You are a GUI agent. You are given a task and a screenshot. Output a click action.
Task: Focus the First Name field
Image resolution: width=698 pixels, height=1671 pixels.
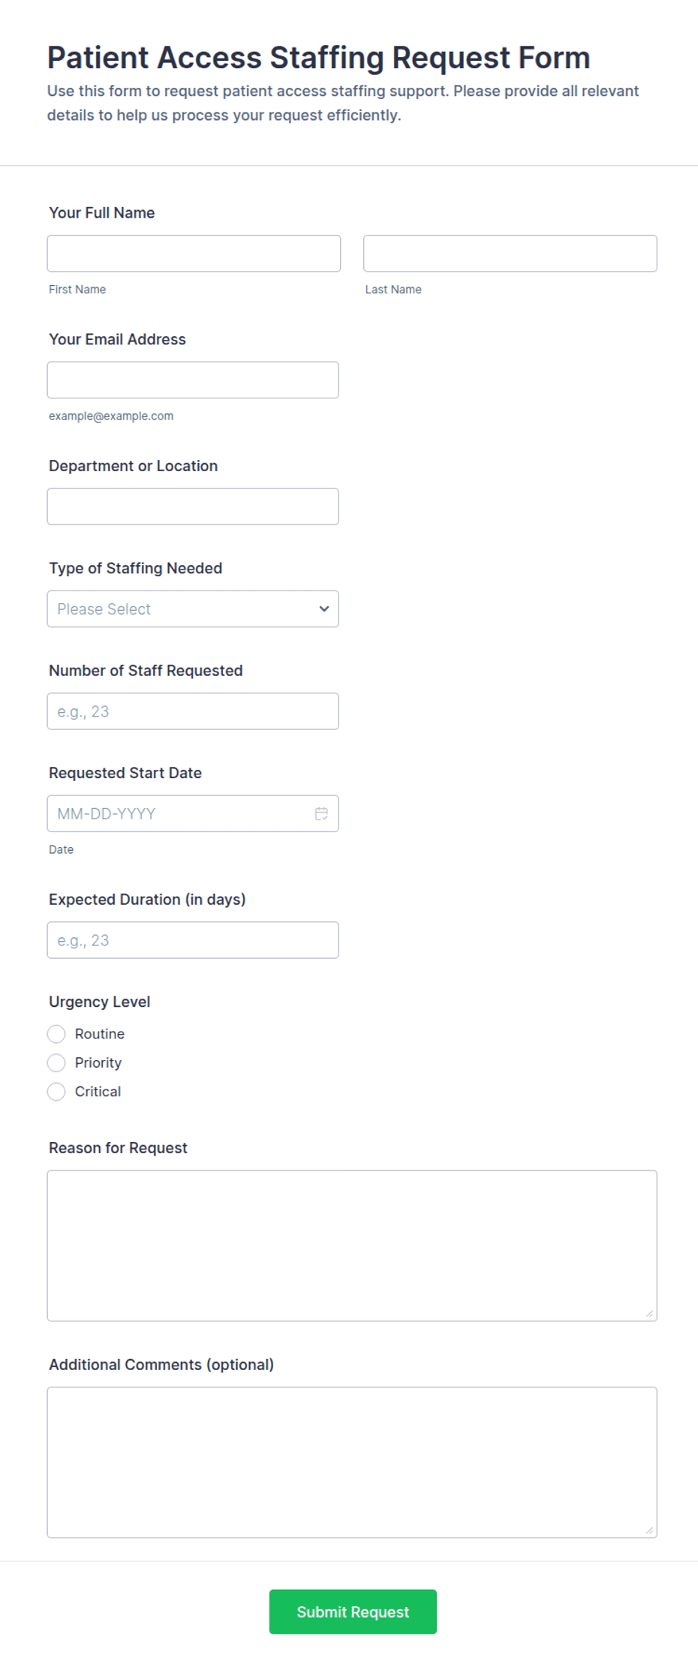click(x=194, y=254)
